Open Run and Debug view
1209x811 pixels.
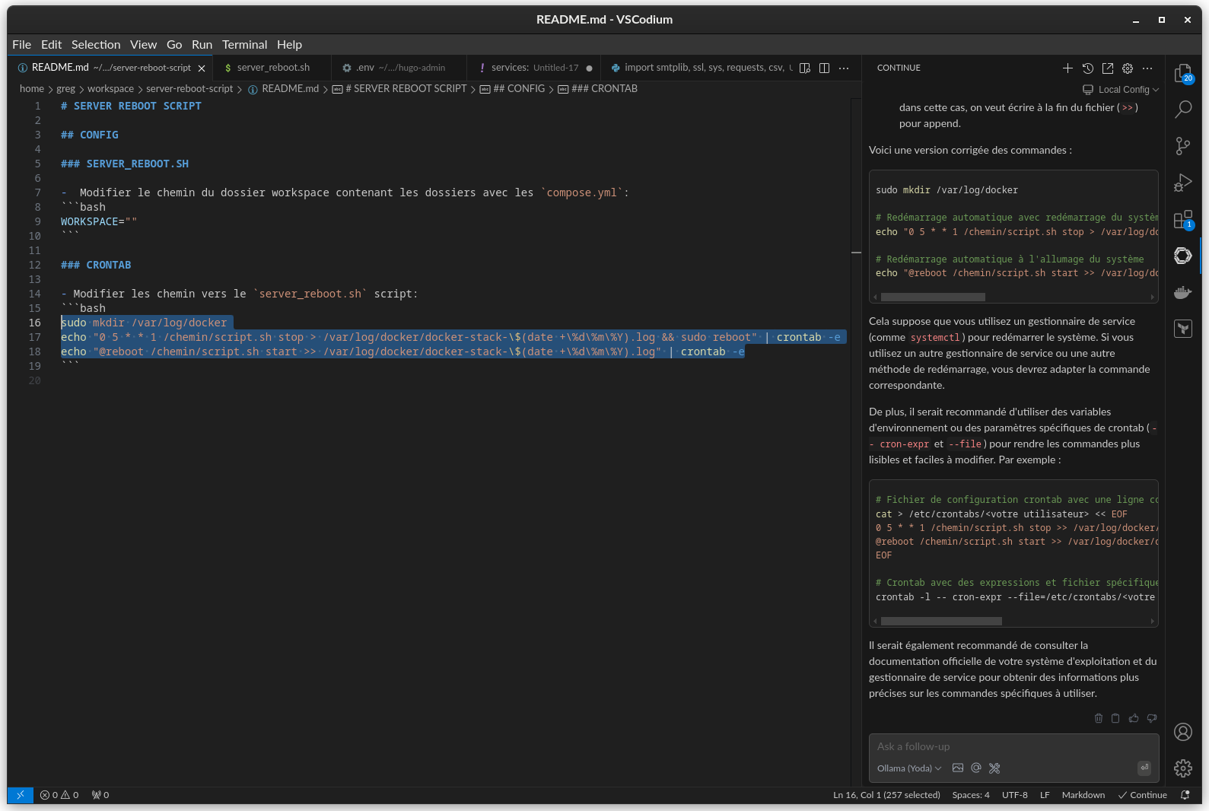(1182, 183)
